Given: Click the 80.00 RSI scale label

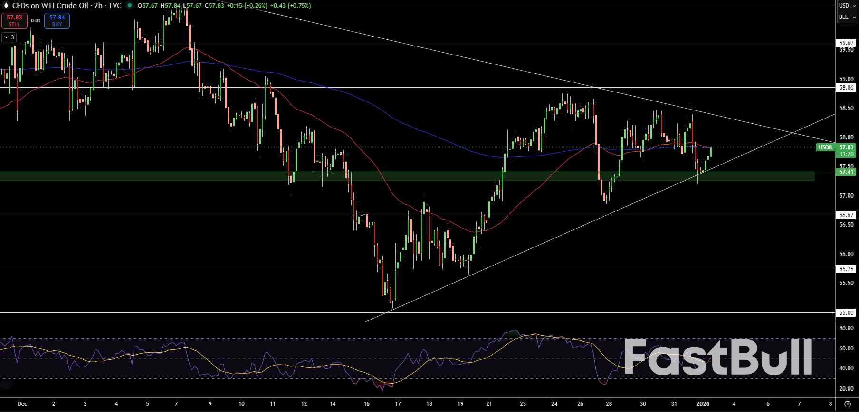Looking at the screenshot, I should 846,328.
